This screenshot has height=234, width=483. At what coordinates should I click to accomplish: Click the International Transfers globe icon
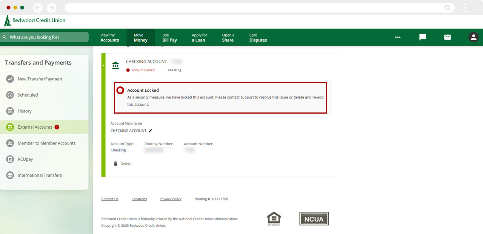10,175
